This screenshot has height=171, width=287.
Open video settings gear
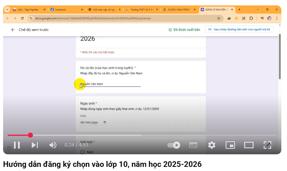(x=212, y=145)
